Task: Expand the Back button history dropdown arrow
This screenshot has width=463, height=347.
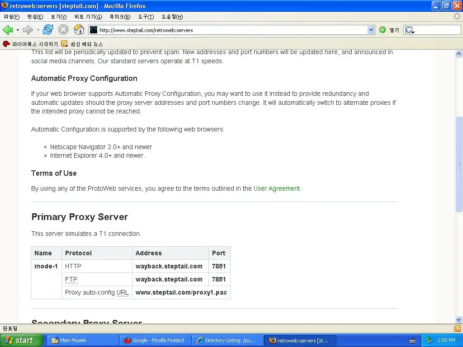Action: click(x=18, y=30)
